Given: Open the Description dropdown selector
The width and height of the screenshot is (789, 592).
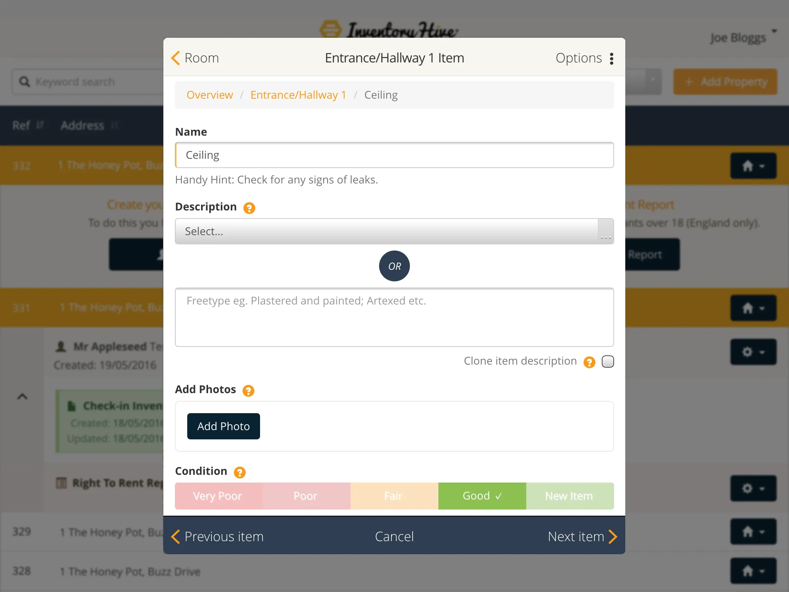Looking at the screenshot, I should 394,231.
